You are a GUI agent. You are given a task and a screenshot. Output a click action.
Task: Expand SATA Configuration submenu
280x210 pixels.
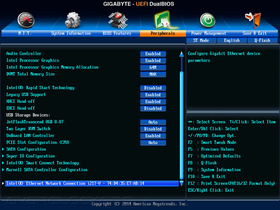pos(26,149)
